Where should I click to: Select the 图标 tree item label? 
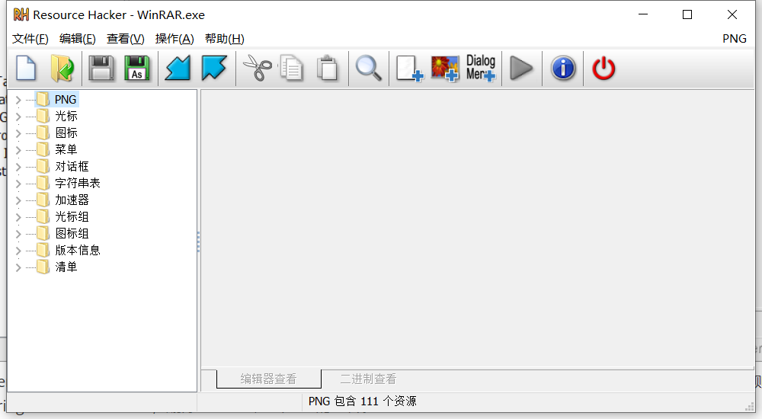pos(66,133)
